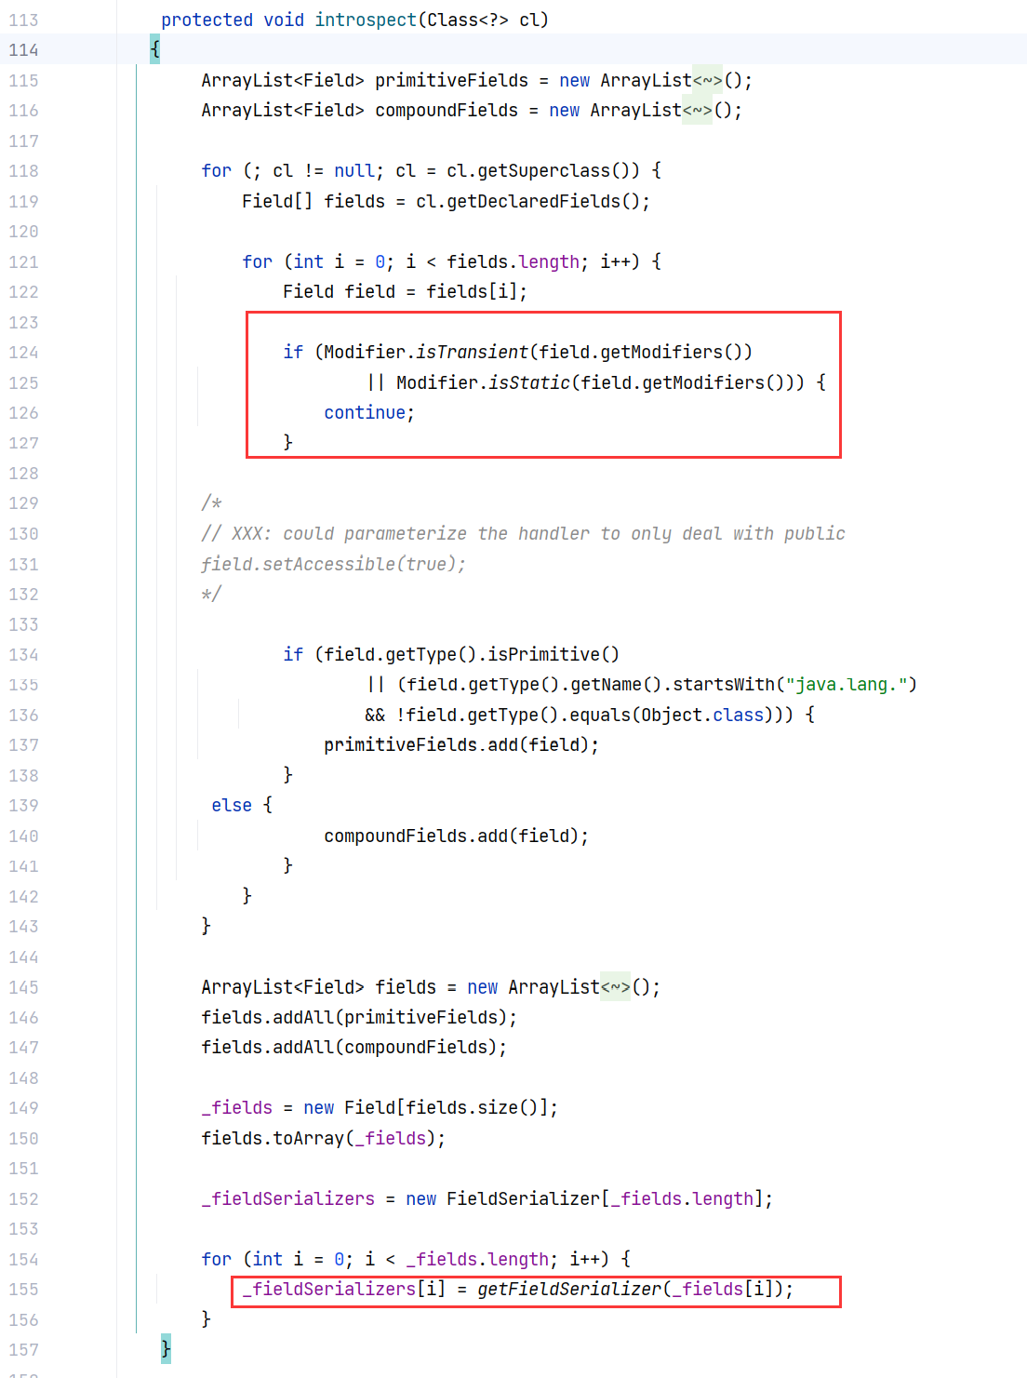The height and width of the screenshot is (1378, 1027).
Task: Expand folded diamond on compoundFields declaration line
Action: click(697, 111)
